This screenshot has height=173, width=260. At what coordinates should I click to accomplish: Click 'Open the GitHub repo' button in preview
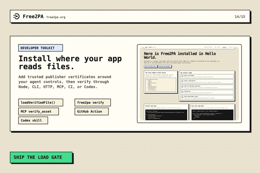tap(151, 66)
